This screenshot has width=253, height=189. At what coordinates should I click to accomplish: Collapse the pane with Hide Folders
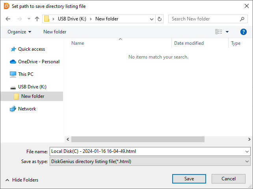click(22, 180)
